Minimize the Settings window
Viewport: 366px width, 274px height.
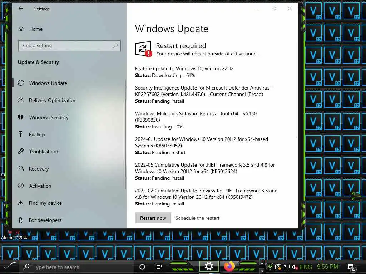[x=257, y=9]
